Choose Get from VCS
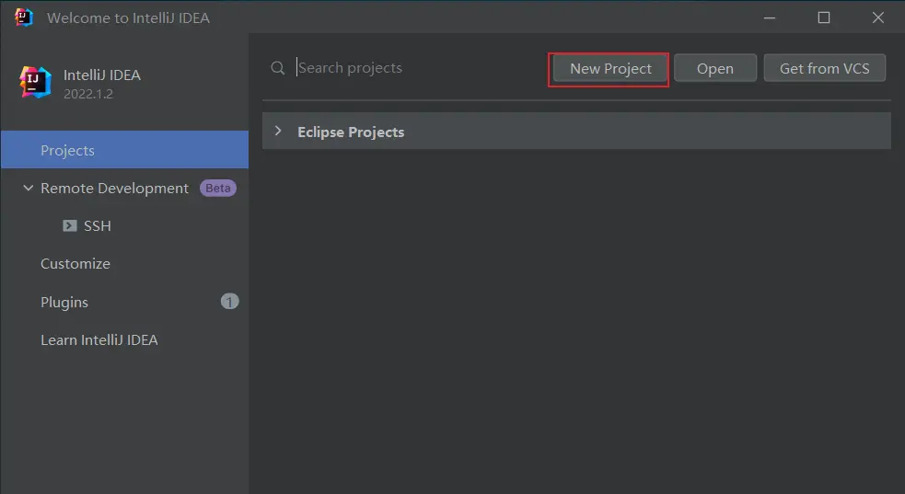 [824, 68]
